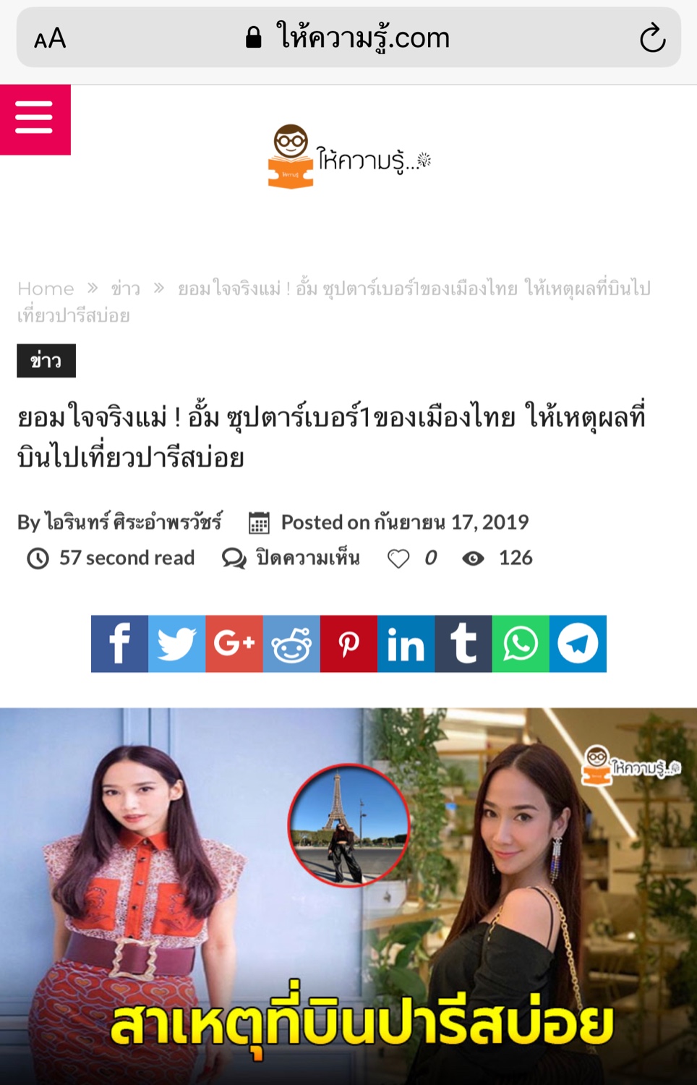Share article on Twitter
697x1085 pixels.
click(177, 644)
